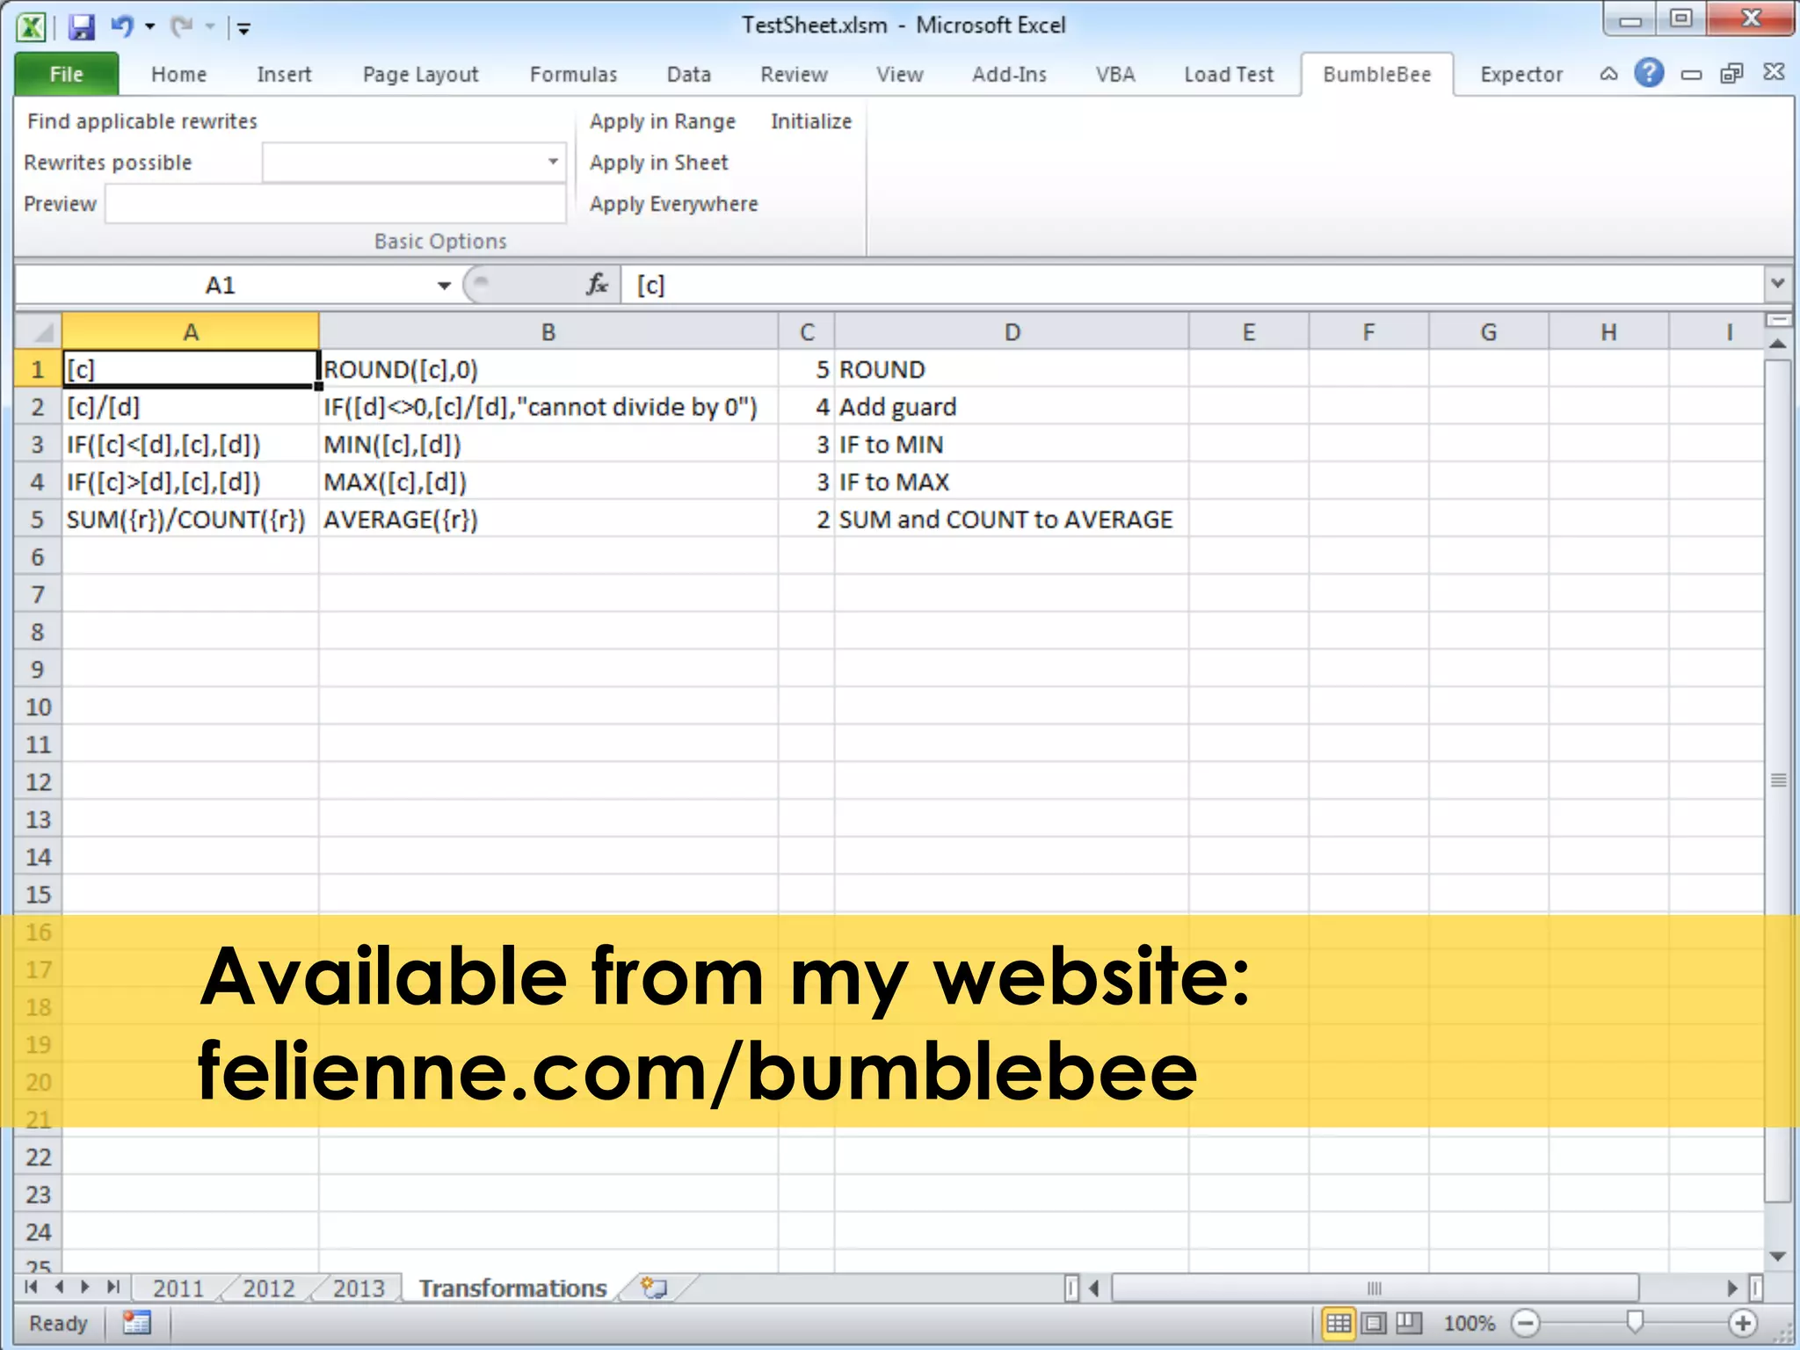Click cell labeled Add guard

click(1012, 407)
